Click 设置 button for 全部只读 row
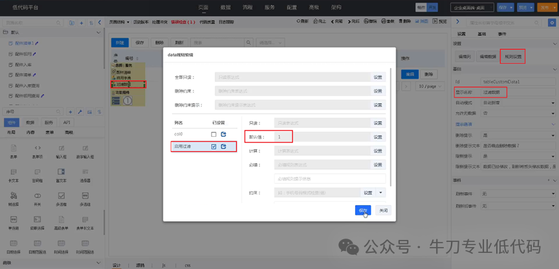Viewport: 559px width, 269px height. 378,77
